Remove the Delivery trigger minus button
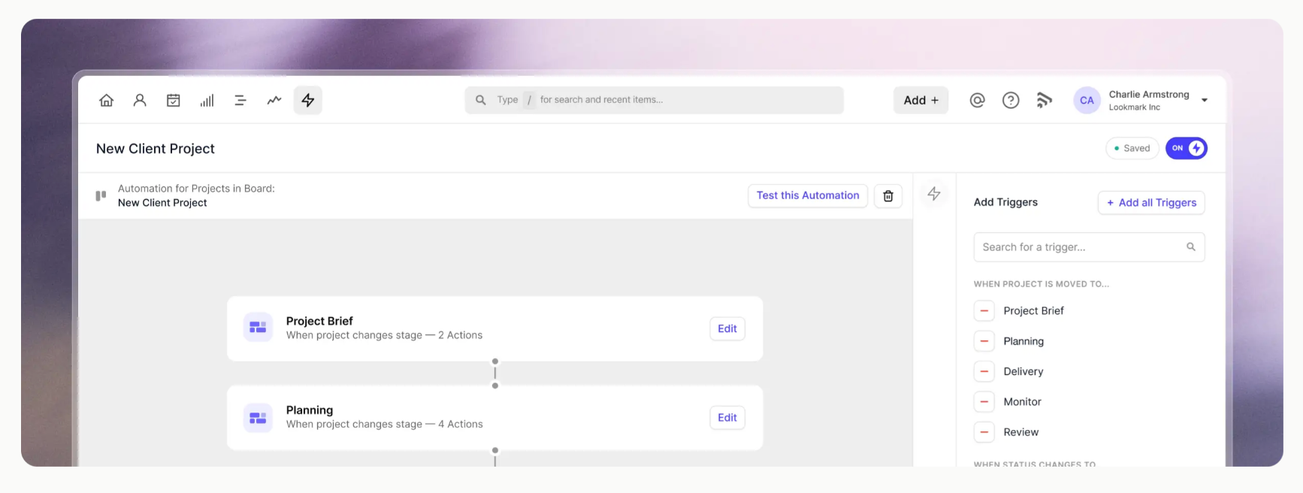This screenshot has height=493, width=1303. pos(984,371)
